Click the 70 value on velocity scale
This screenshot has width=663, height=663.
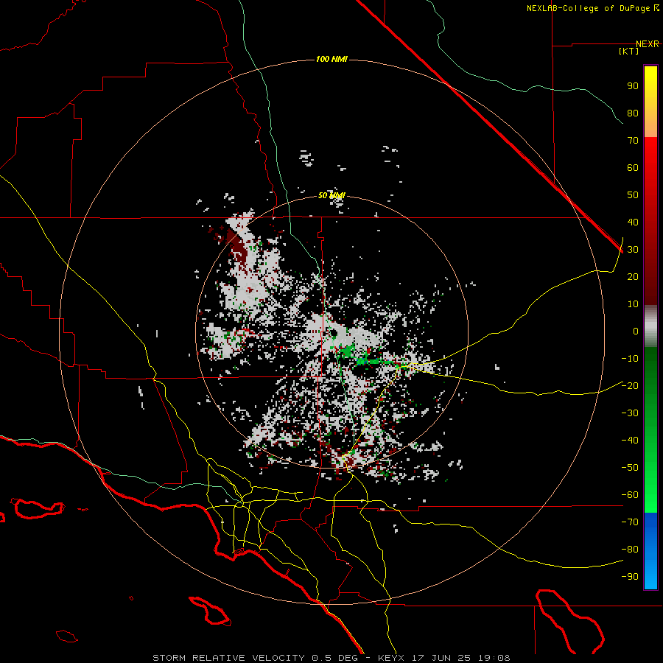[x=633, y=141]
